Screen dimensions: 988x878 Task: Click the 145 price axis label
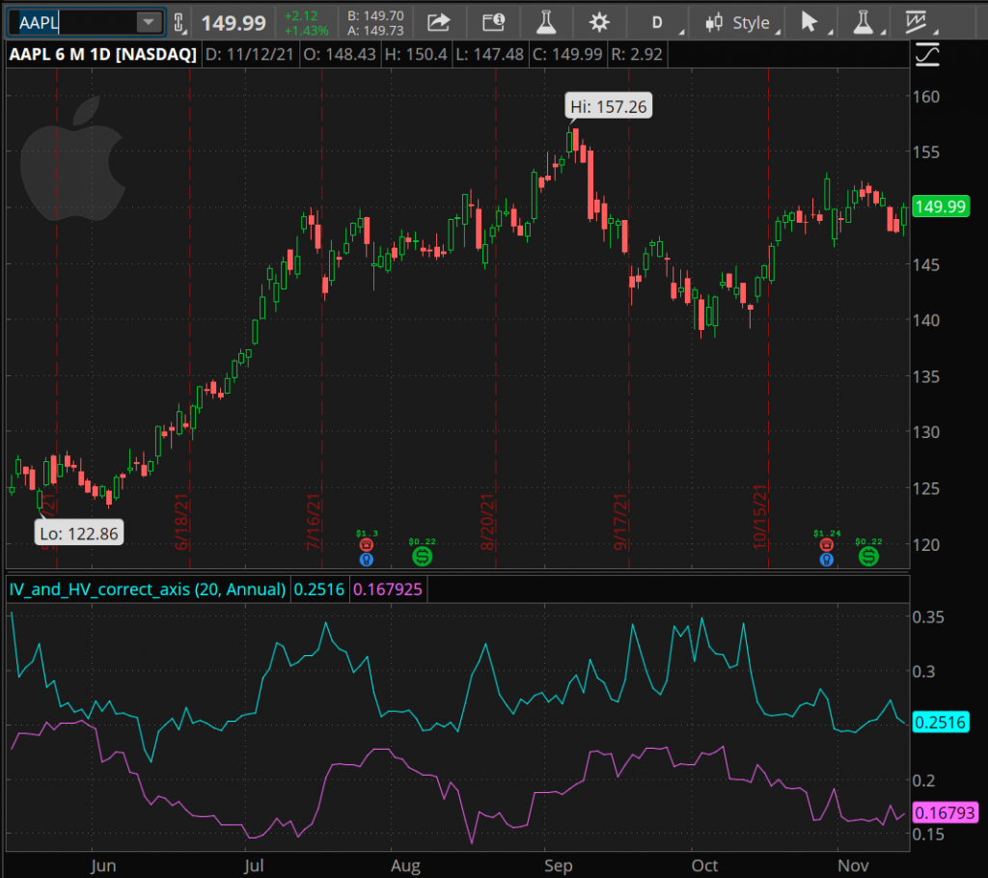click(925, 264)
